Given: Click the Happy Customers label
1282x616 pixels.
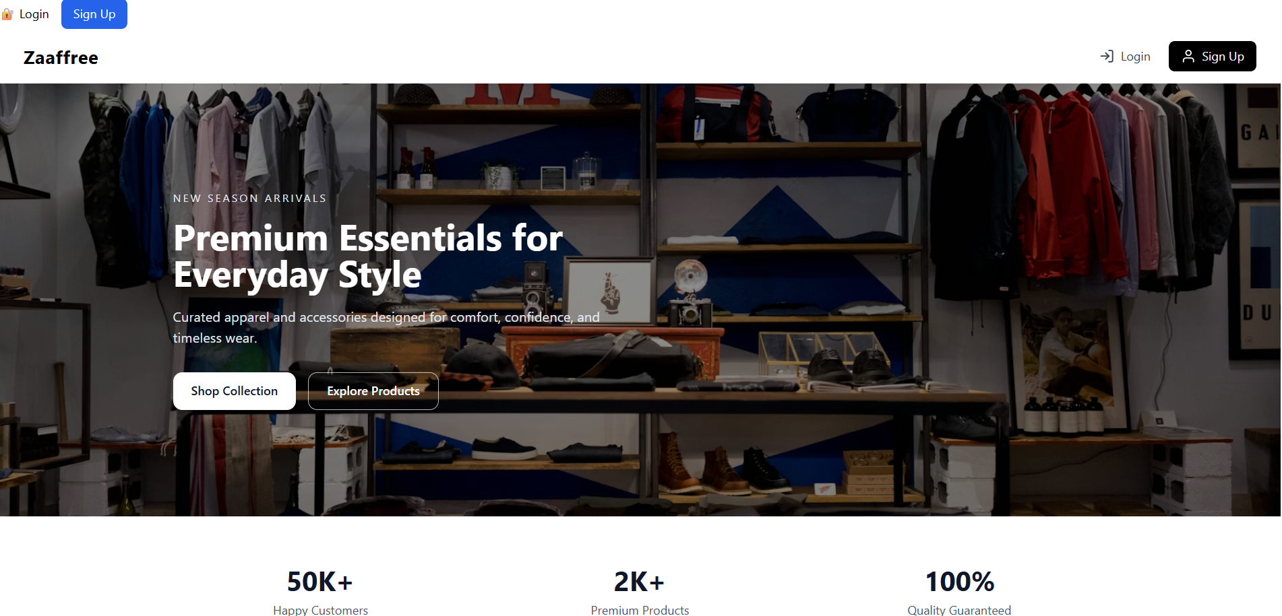Looking at the screenshot, I should click(320, 610).
